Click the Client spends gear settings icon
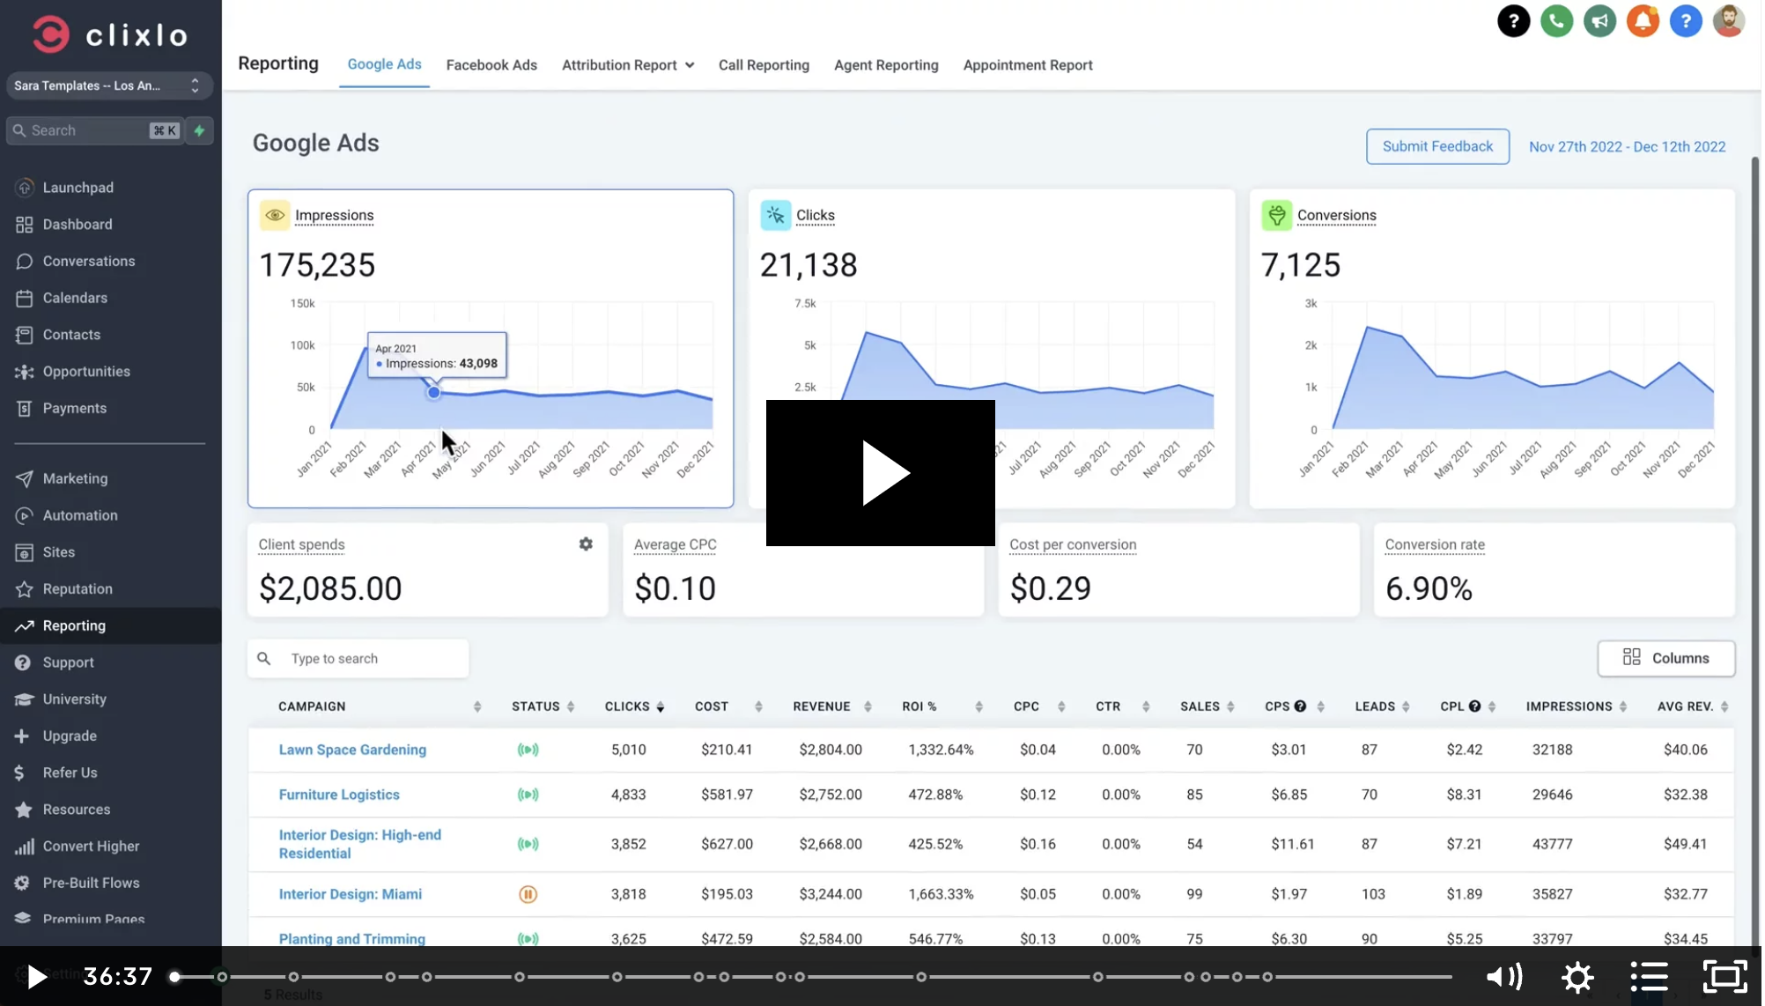 (587, 545)
